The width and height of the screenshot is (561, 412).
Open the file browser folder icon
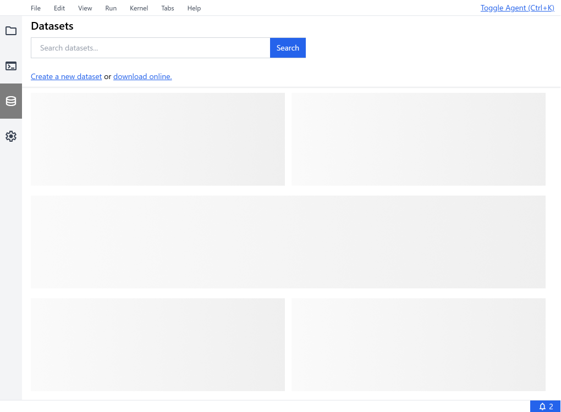11,31
